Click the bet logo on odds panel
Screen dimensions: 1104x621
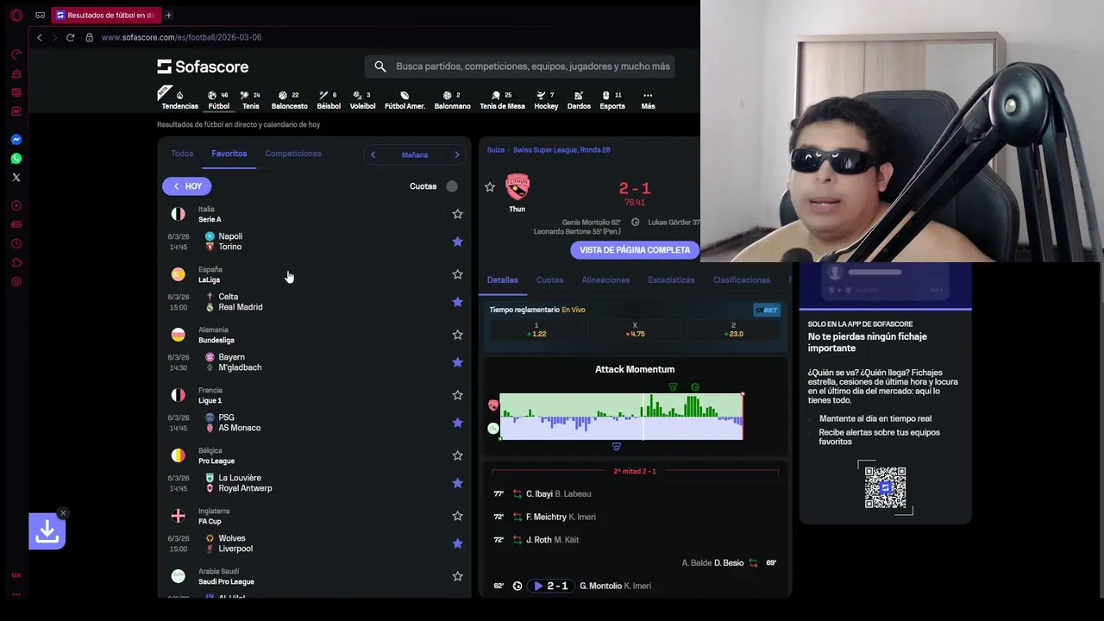(766, 310)
